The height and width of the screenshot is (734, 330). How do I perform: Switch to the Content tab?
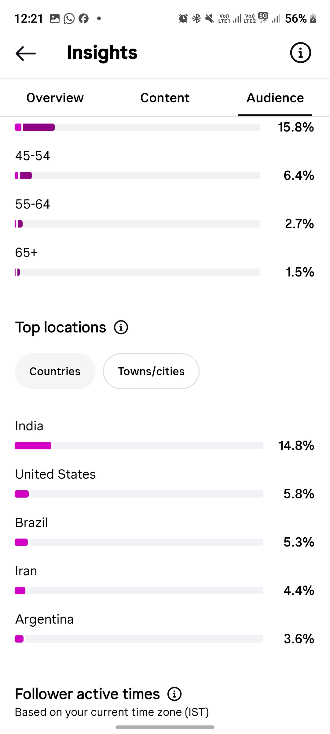[x=165, y=98]
